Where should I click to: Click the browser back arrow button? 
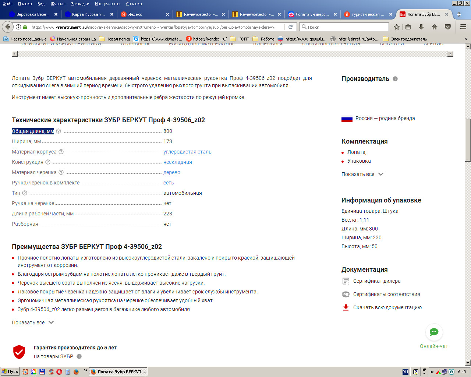click(8, 27)
